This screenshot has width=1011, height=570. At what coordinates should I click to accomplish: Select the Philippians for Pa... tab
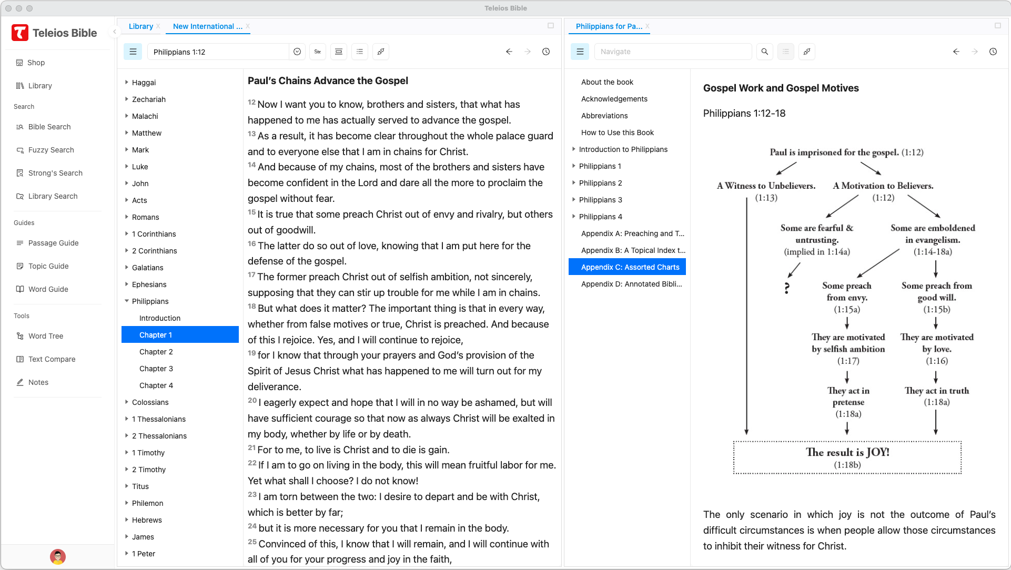point(609,26)
